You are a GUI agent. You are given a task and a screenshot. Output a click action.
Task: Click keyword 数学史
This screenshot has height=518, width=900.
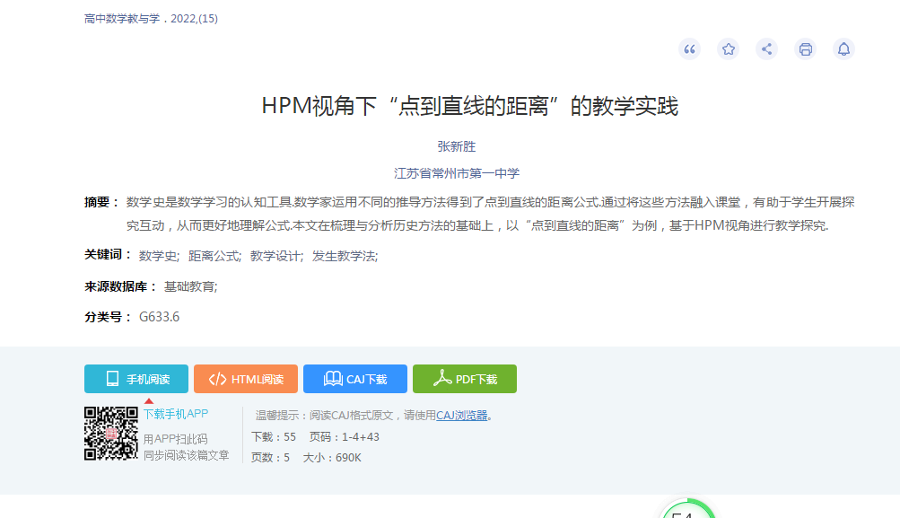click(x=159, y=256)
